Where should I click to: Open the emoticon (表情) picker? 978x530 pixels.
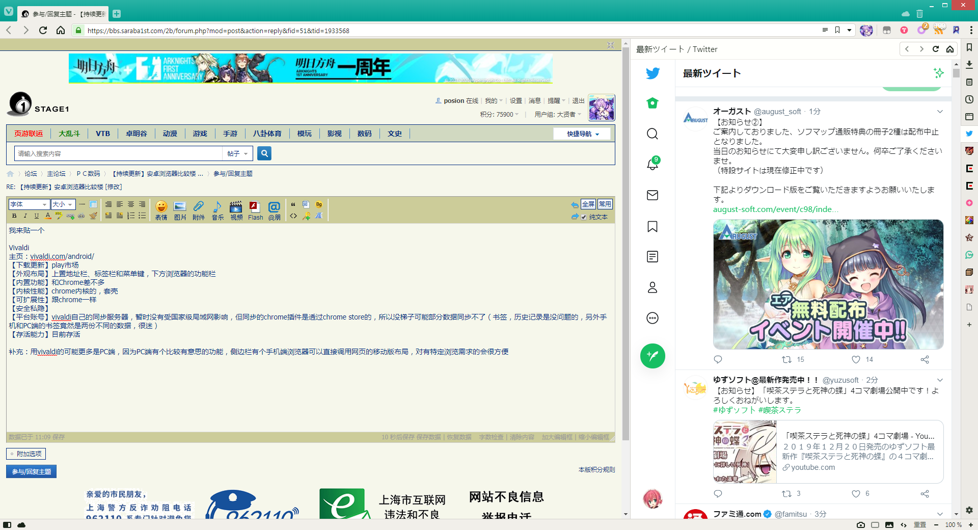pyautogui.click(x=161, y=210)
